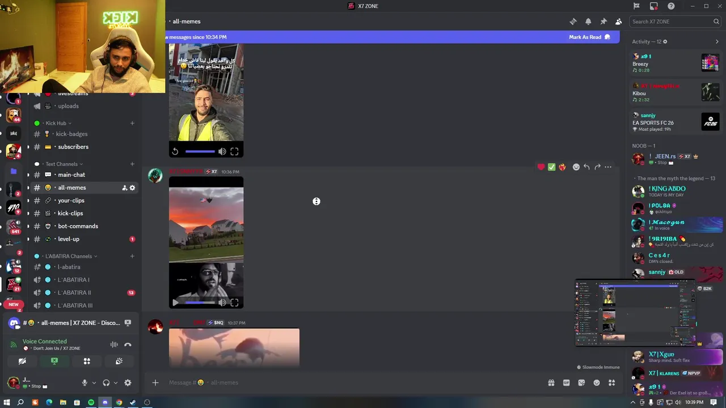Stop streaming the all-memes window
The height and width of the screenshot is (408, 726).
point(128,323)
